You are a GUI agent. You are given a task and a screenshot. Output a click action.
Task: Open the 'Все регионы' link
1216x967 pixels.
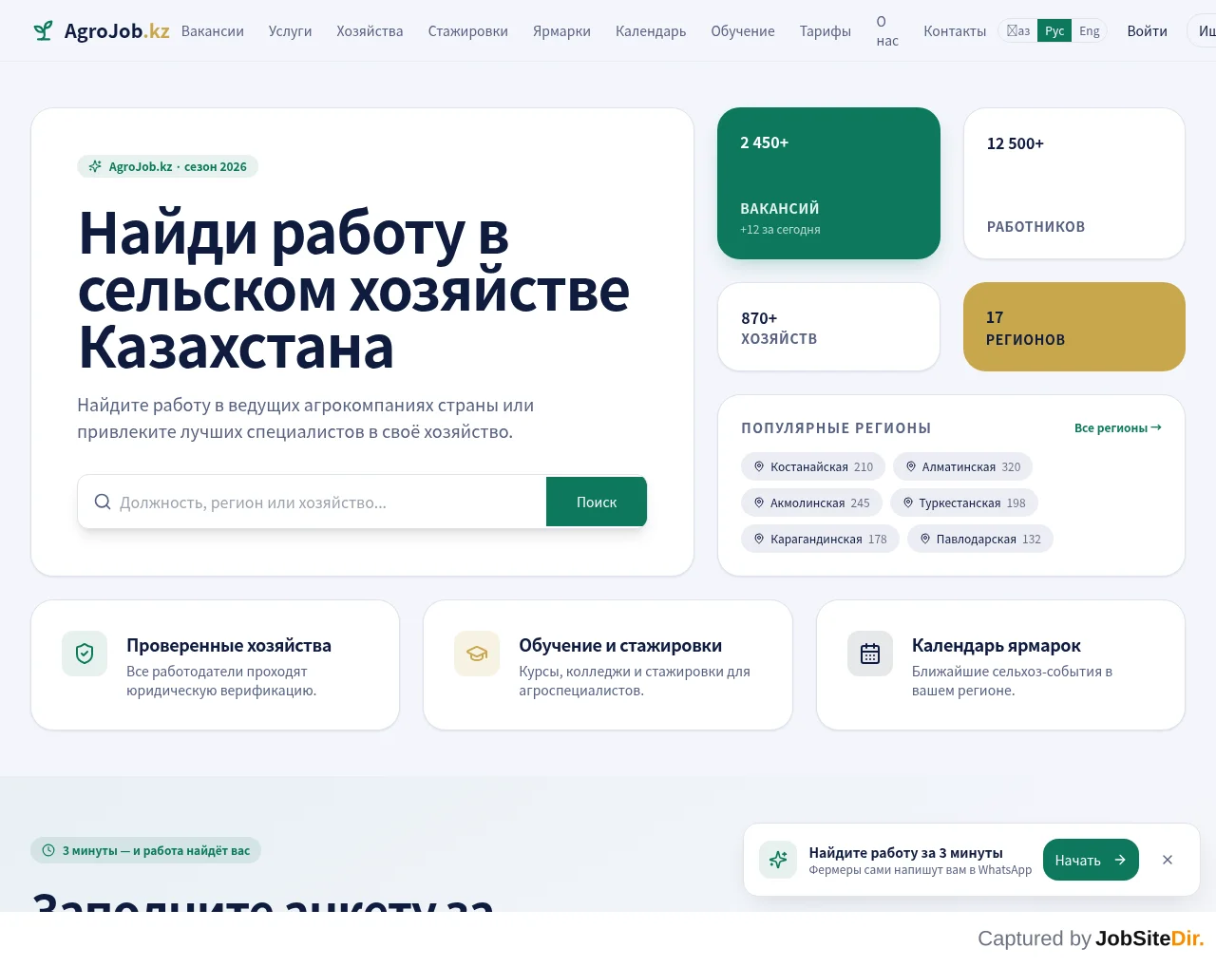[x=1118, y=428]
